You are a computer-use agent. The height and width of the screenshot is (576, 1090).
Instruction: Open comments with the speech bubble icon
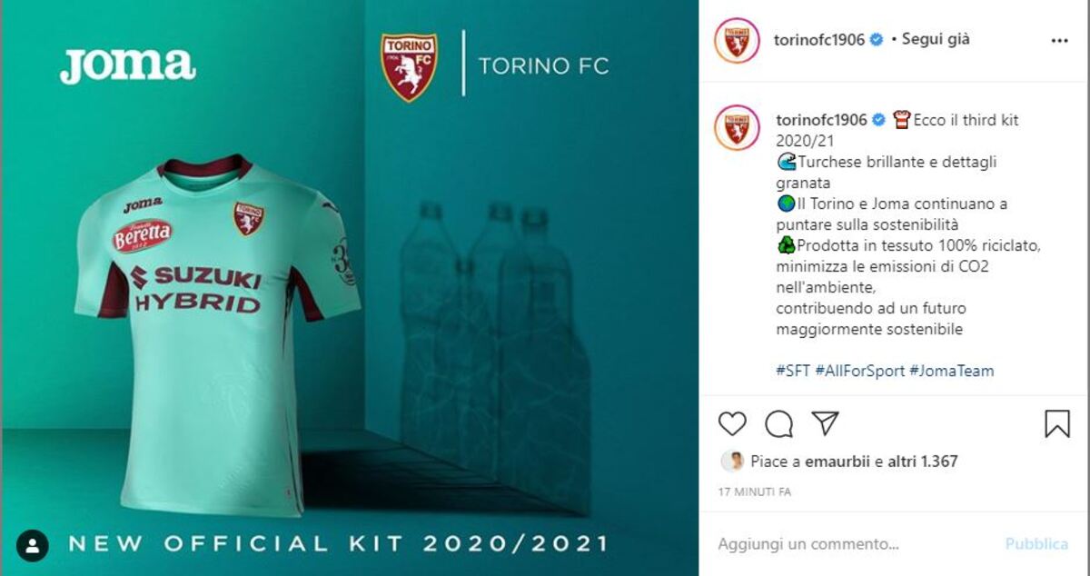tap(778, 424)
